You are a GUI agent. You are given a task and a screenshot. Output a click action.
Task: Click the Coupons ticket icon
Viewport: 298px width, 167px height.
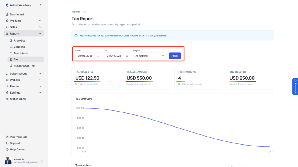[11, 47]
